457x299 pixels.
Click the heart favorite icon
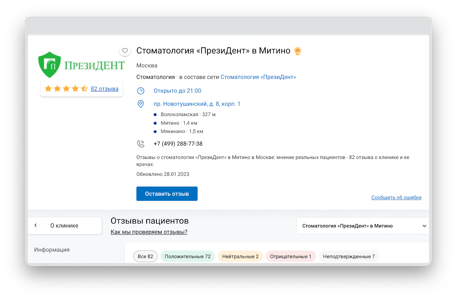(x=125, y=51)
